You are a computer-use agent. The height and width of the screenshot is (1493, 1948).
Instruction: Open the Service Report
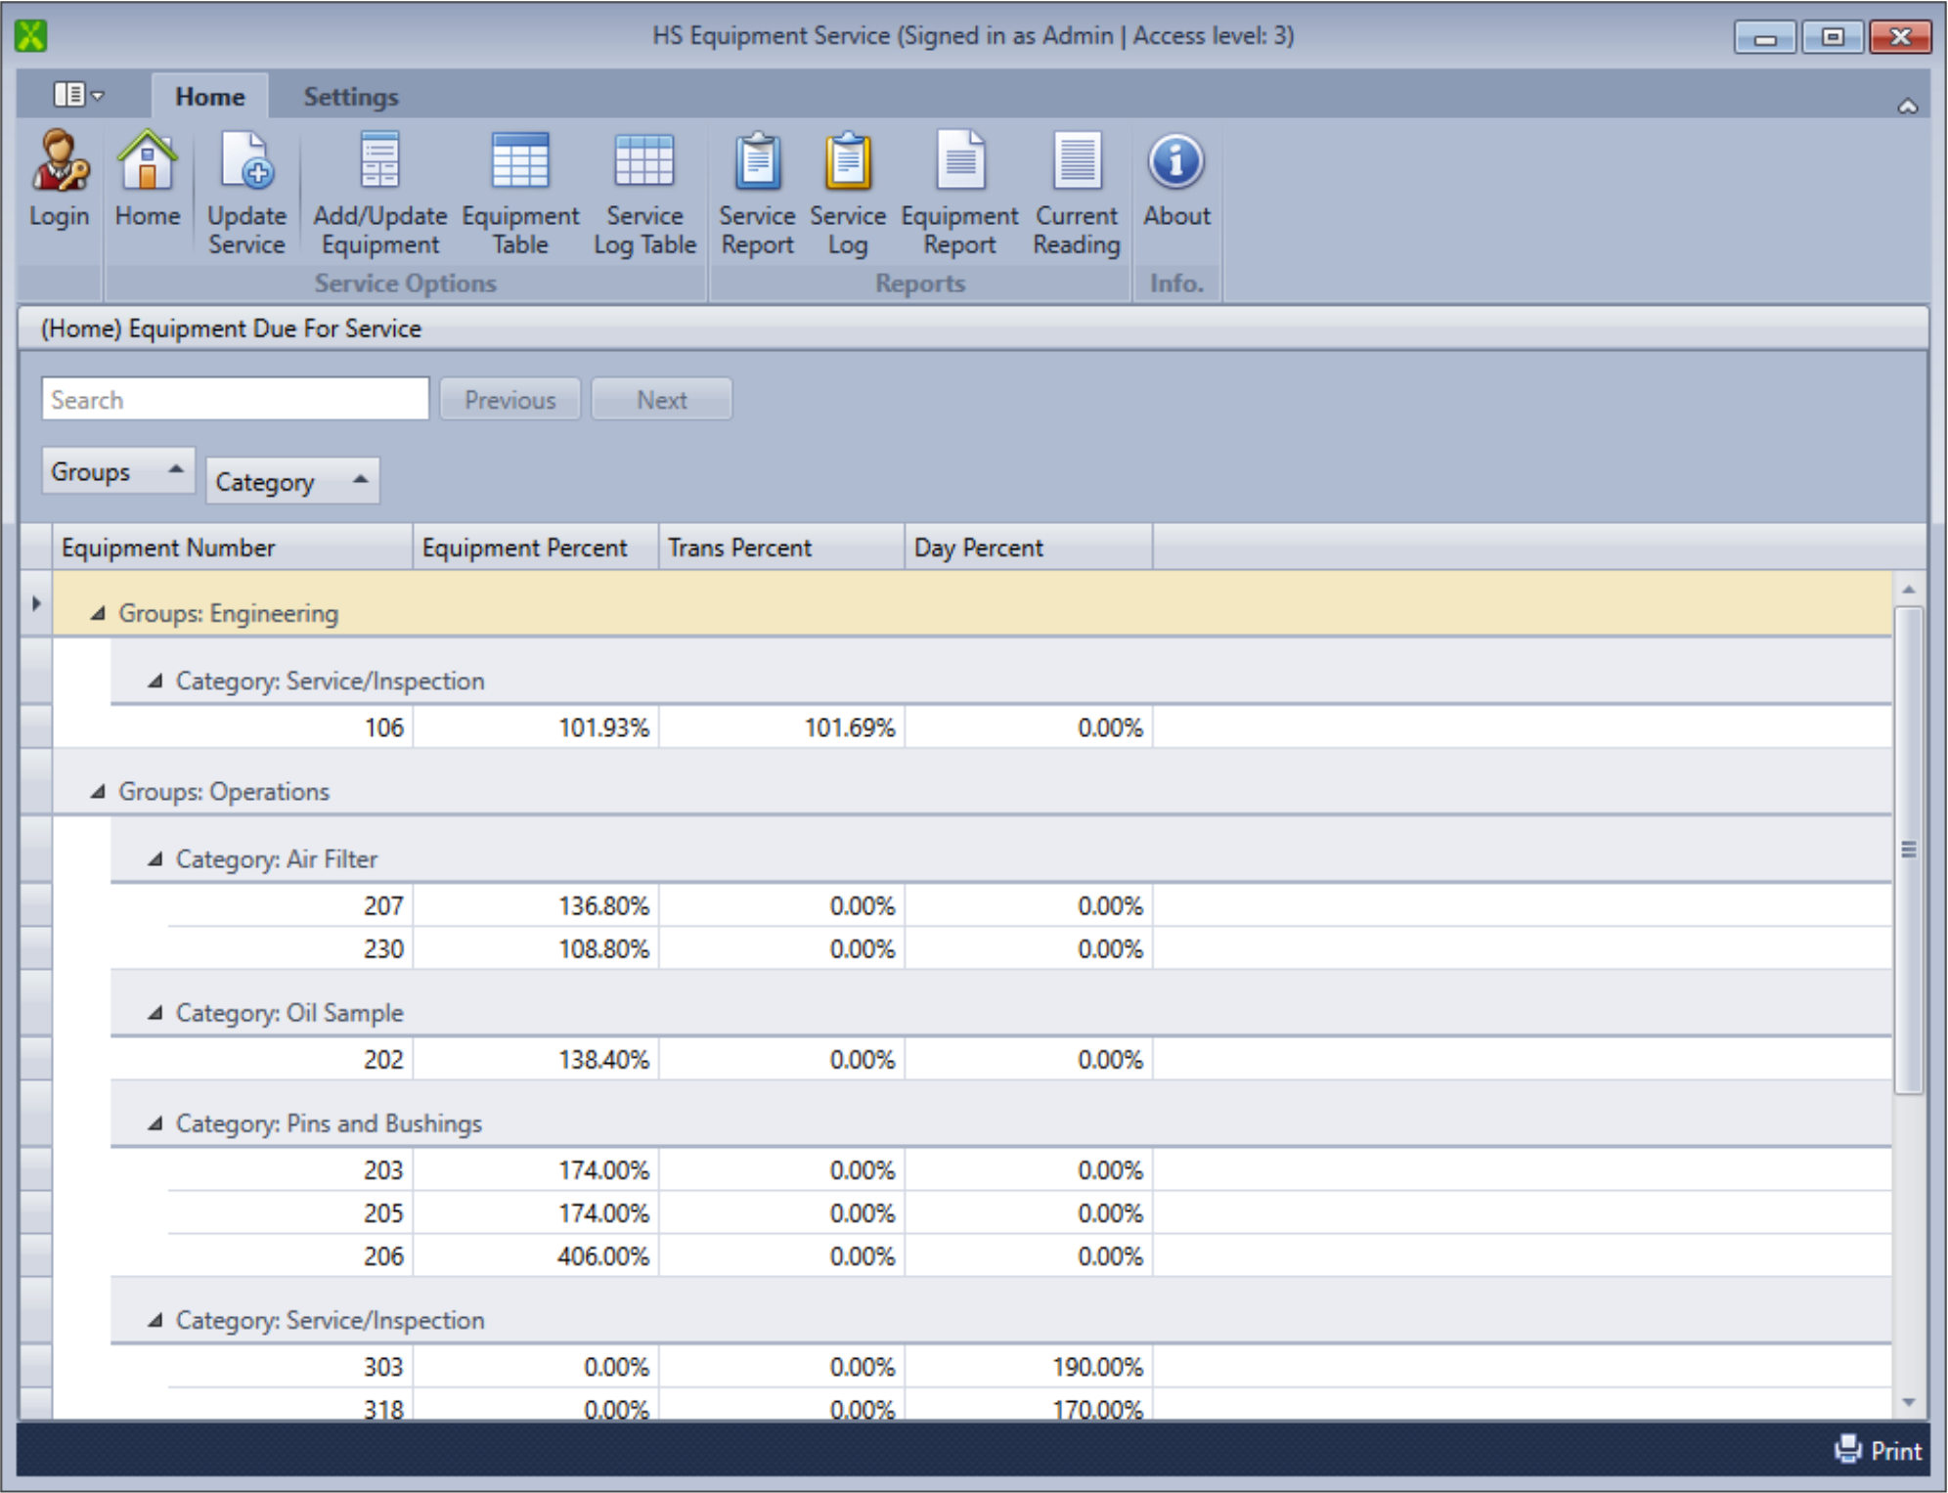(757, 194)
